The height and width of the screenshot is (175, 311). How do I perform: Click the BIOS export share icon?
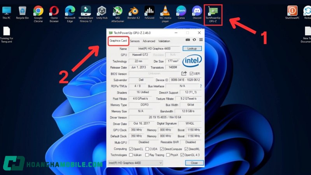point(184,73)
